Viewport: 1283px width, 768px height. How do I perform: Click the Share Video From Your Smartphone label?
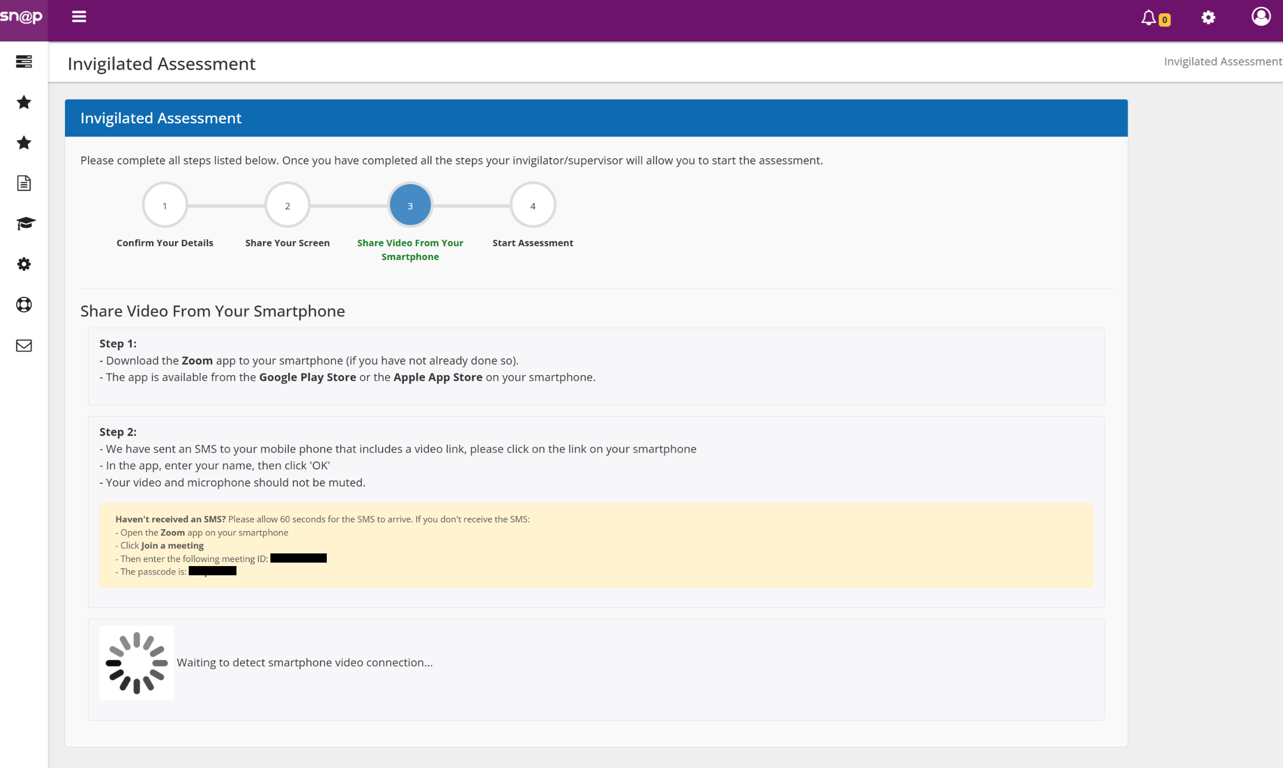coord(410,250)
